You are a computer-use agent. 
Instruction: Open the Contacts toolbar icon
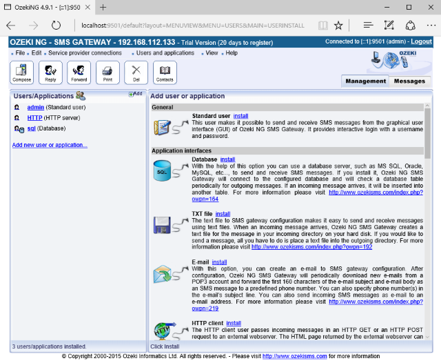point(165,72)
